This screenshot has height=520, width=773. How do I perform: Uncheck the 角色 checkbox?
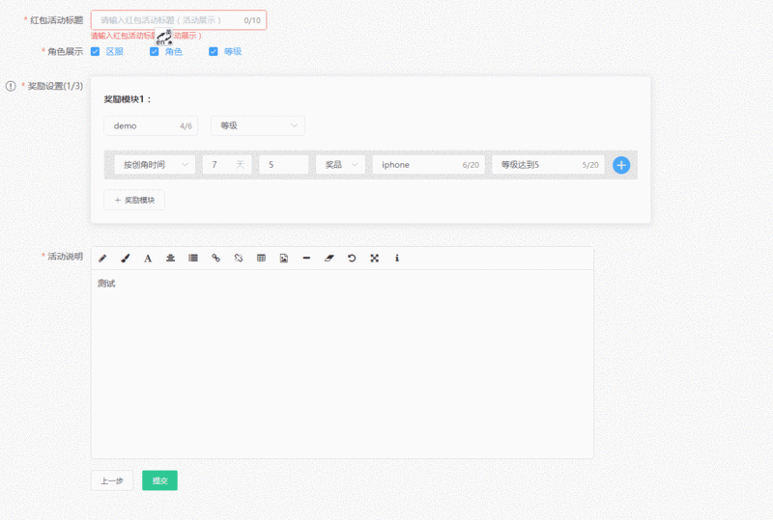coord(155,52)
